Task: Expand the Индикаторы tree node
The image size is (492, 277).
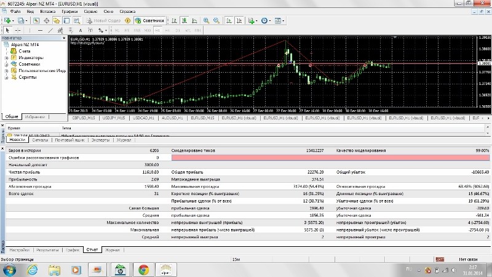Action: click(6, 57)
